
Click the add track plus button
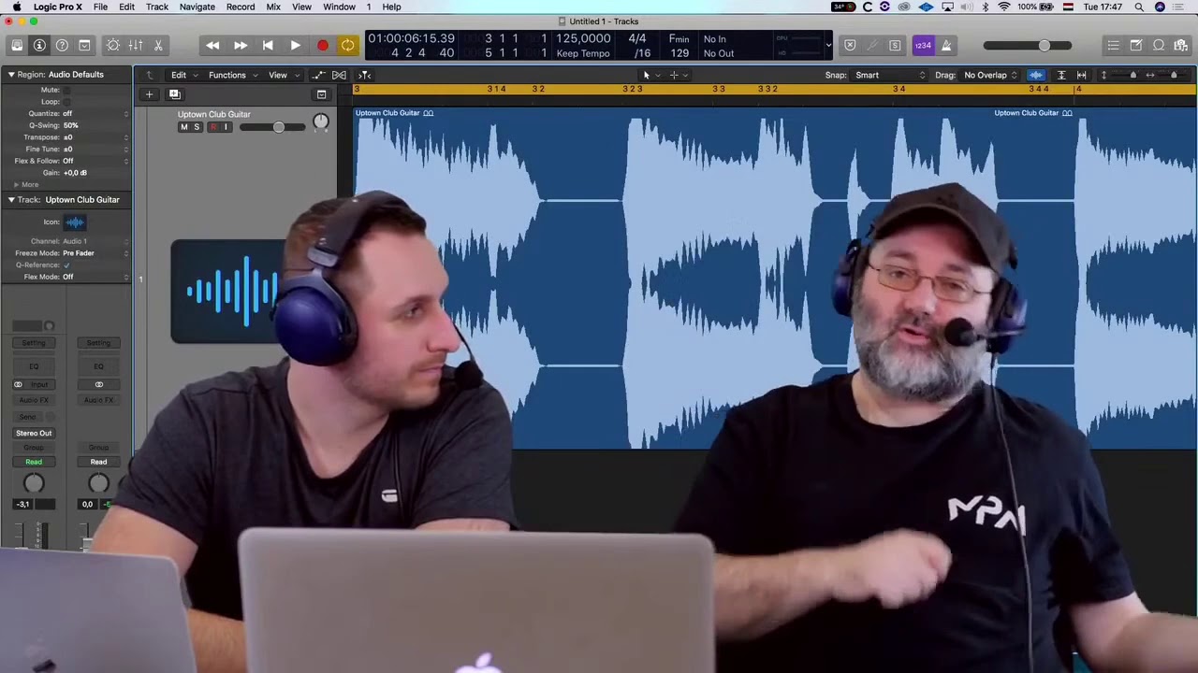tap(149, 93)
